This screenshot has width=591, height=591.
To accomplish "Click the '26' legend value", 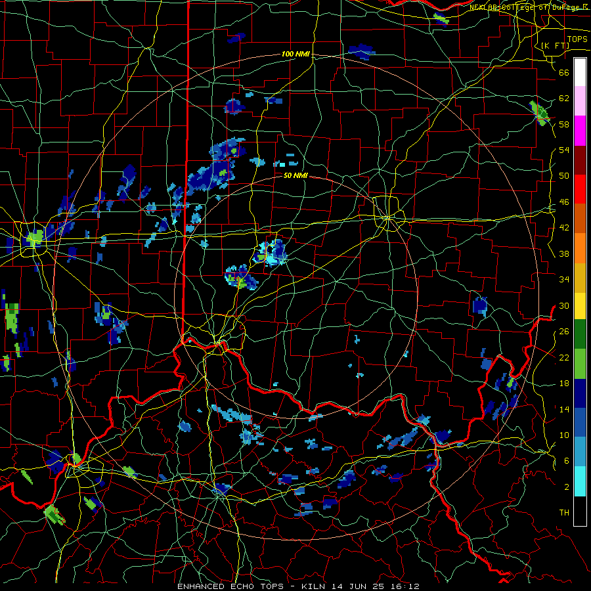I will [564, 332].
